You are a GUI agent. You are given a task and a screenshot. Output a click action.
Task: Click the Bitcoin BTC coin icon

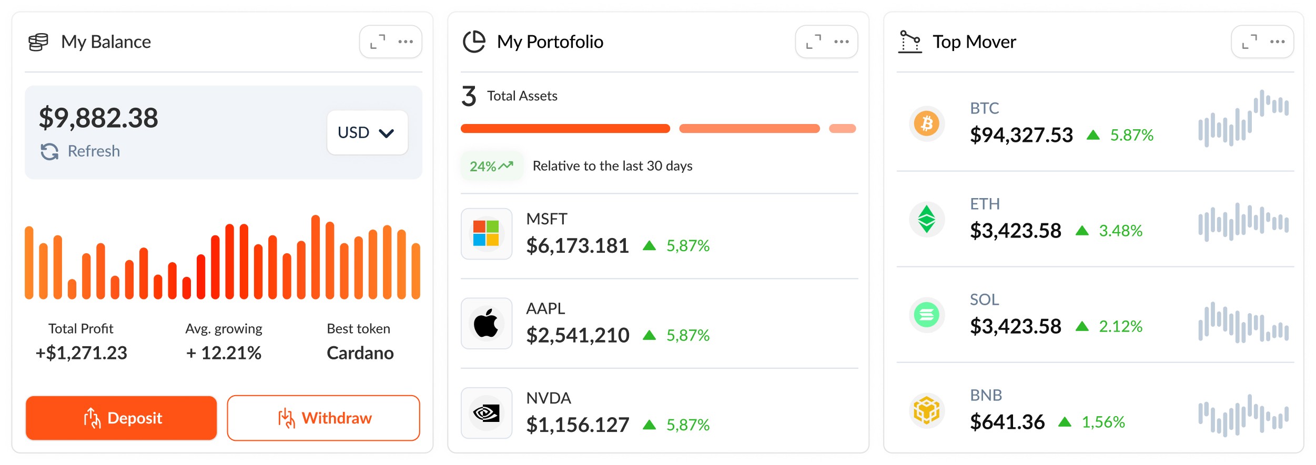click(x=927, y=124)
